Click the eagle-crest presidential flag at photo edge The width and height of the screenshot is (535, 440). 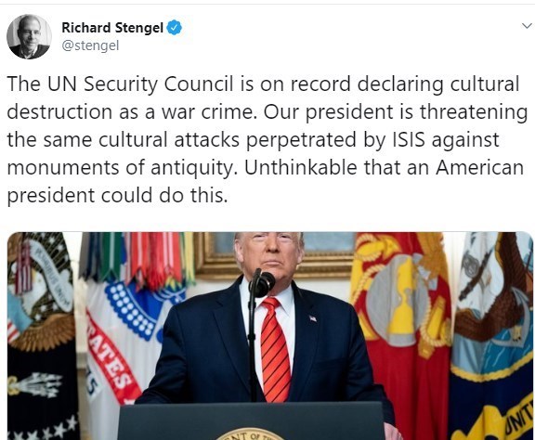click(x=42, y=336)
